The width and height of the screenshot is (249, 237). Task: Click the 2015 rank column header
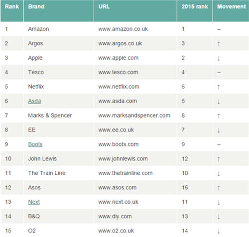coord(195,6)
